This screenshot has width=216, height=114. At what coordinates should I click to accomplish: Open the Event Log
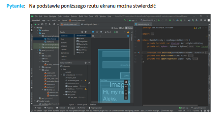[x=184, y=108]
